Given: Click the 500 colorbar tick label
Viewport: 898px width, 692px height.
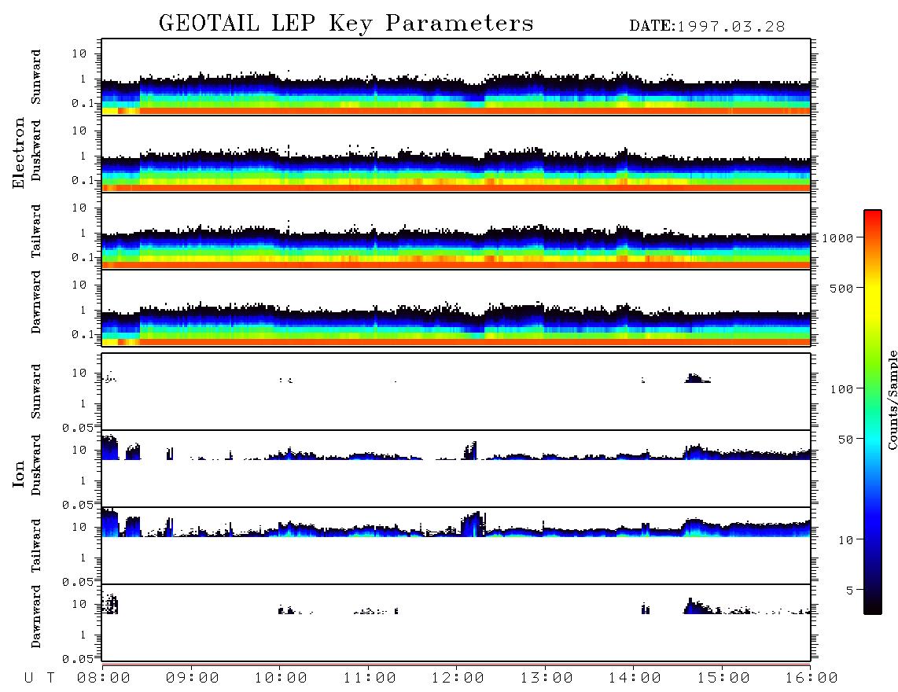Looking at the screenshot, I should [x=841, y=288].
